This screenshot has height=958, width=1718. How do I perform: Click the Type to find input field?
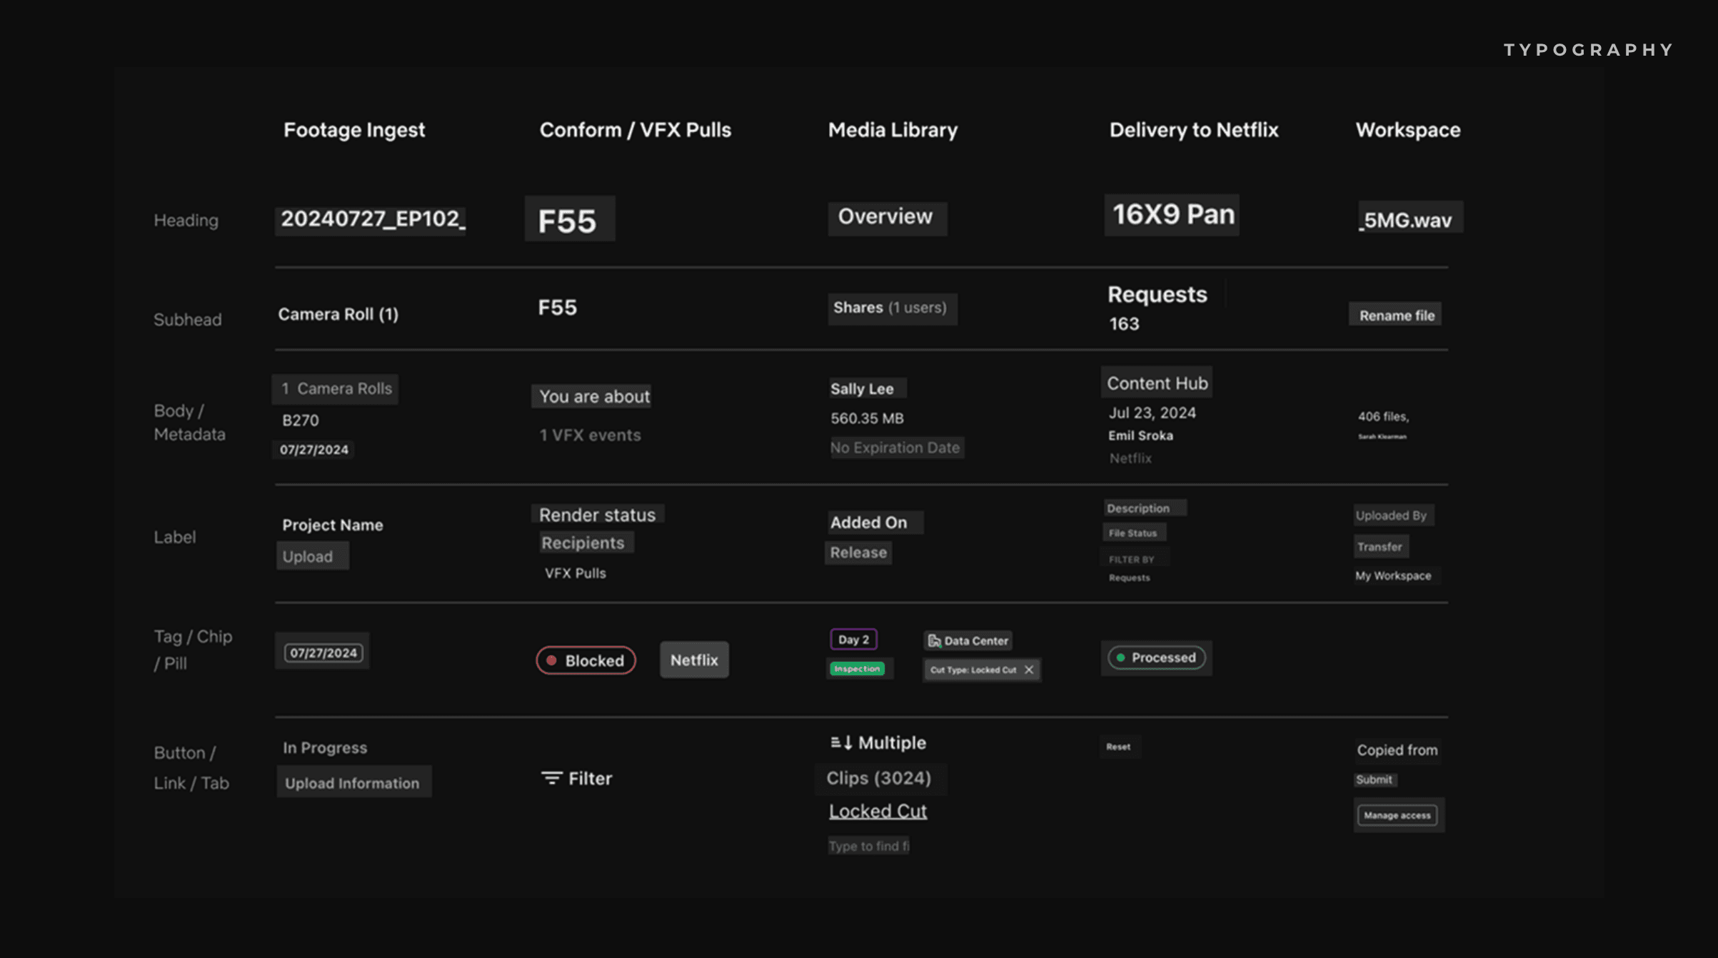[x=868, y=845]
